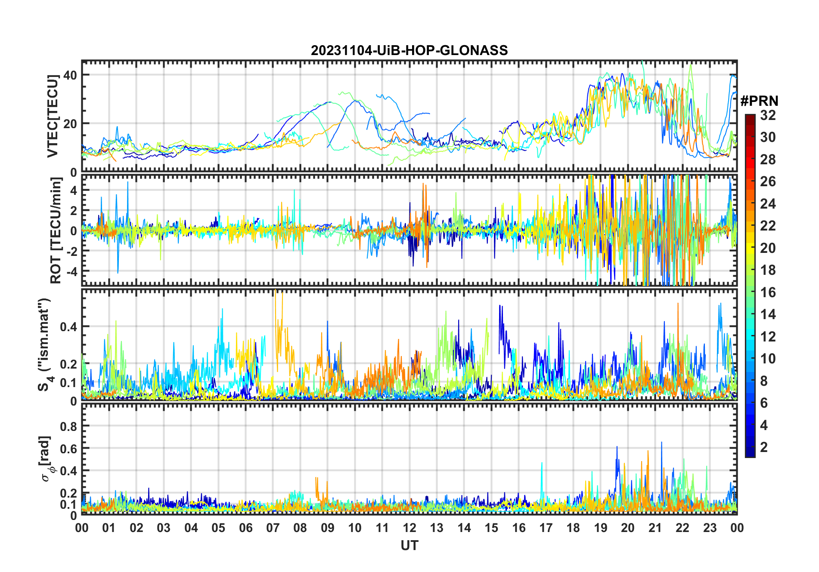Select the UT x-axis label
819x572 pixels.
tap(409, 546)
